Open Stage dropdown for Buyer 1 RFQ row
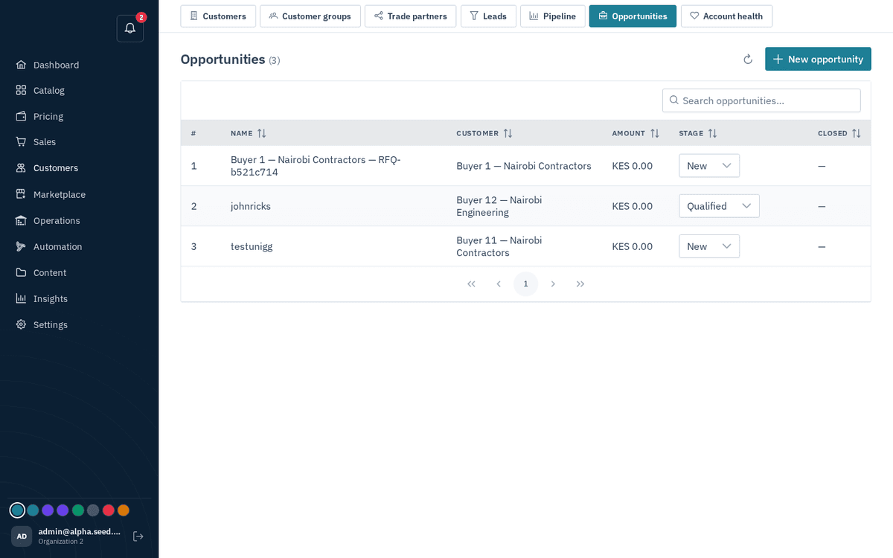This screenshot has width=893, height=558. click(709, 166)
